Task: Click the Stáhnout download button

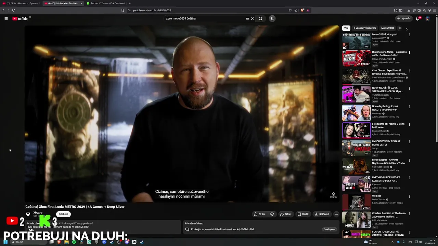Action: (x=322, y=214)
